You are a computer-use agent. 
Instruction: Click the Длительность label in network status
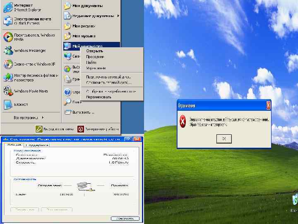coord(30,158)
